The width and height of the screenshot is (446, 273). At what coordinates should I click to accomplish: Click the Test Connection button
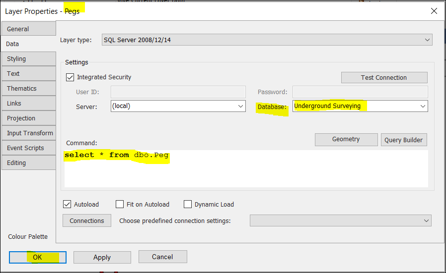(384, 77)
